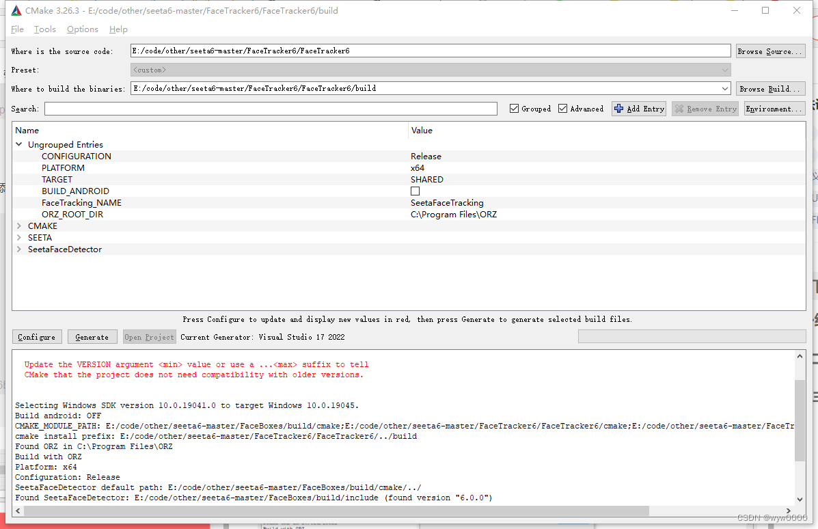
Task: Click the output log scroll right arrow
Action: click(788, 511)
